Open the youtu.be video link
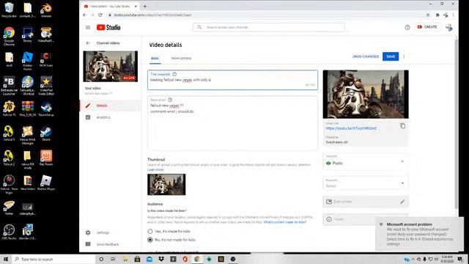The image size is (469, 264). (x=351, y=128)
